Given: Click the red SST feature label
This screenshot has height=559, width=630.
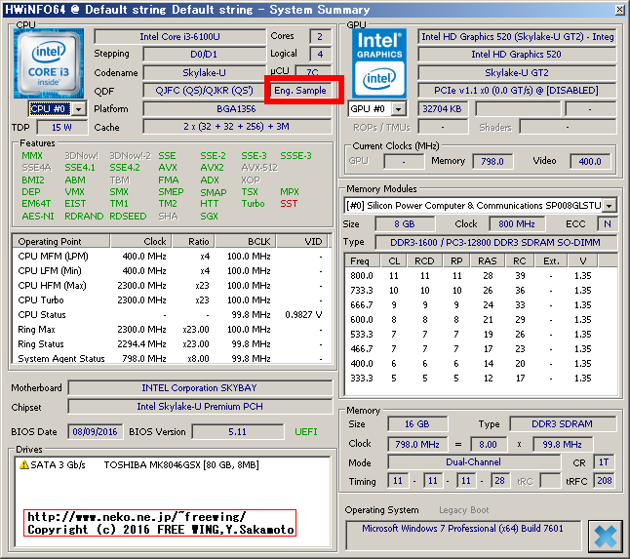Looking at the screenshot, I should click(x=289, y=204).
